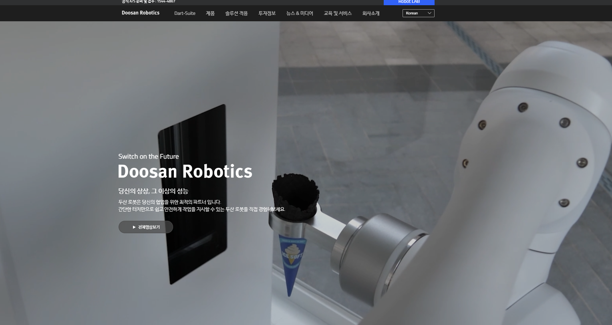Open the 제품 menu
Screen dimensions: 612x325
[210, 13]
